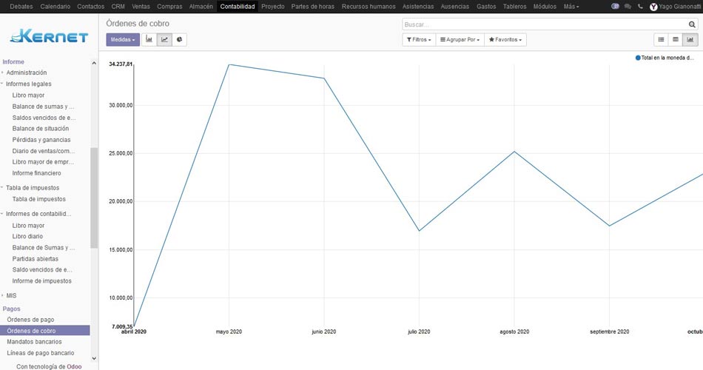Open the Recursos humanos menu

pos(369,7)
